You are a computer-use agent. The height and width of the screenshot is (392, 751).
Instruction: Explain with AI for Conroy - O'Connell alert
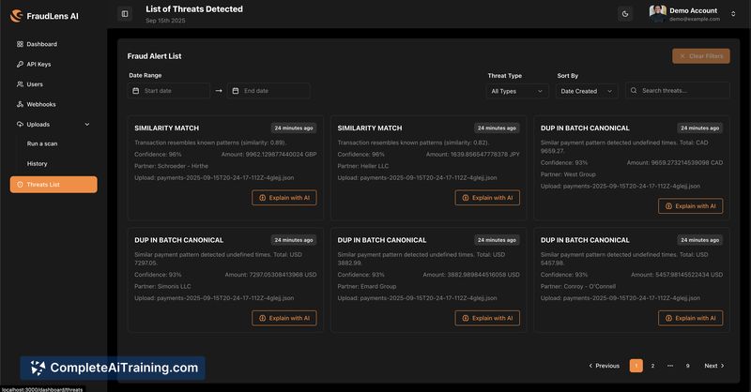click(x=691, y=318)
